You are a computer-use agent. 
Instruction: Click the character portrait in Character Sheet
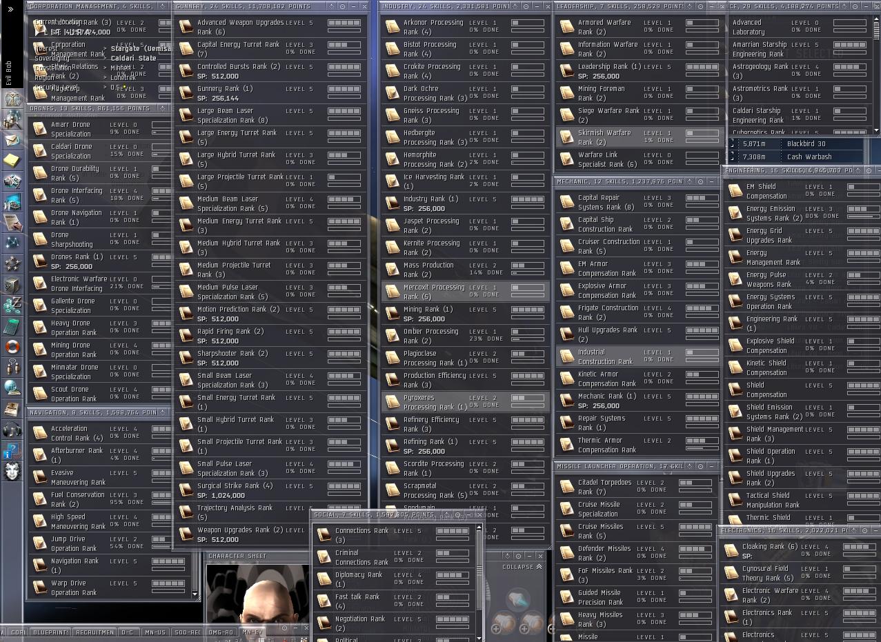(x=259, y=592)
